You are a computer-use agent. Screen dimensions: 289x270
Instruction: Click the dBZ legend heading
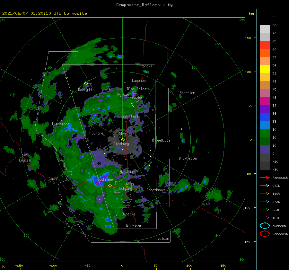tap(272, 17)
